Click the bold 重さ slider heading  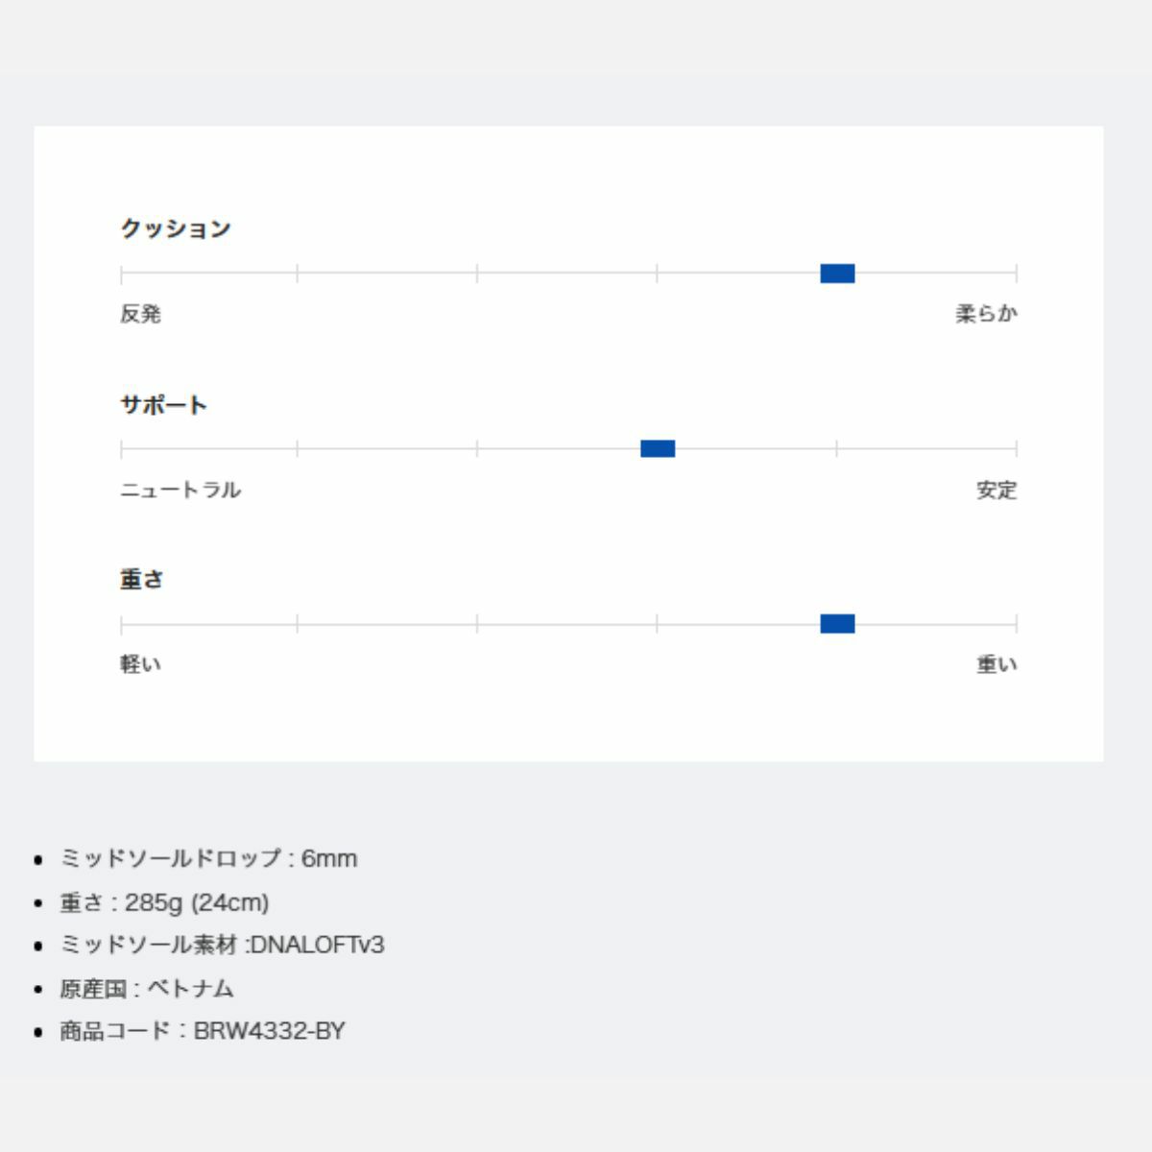tap(142, 580)
